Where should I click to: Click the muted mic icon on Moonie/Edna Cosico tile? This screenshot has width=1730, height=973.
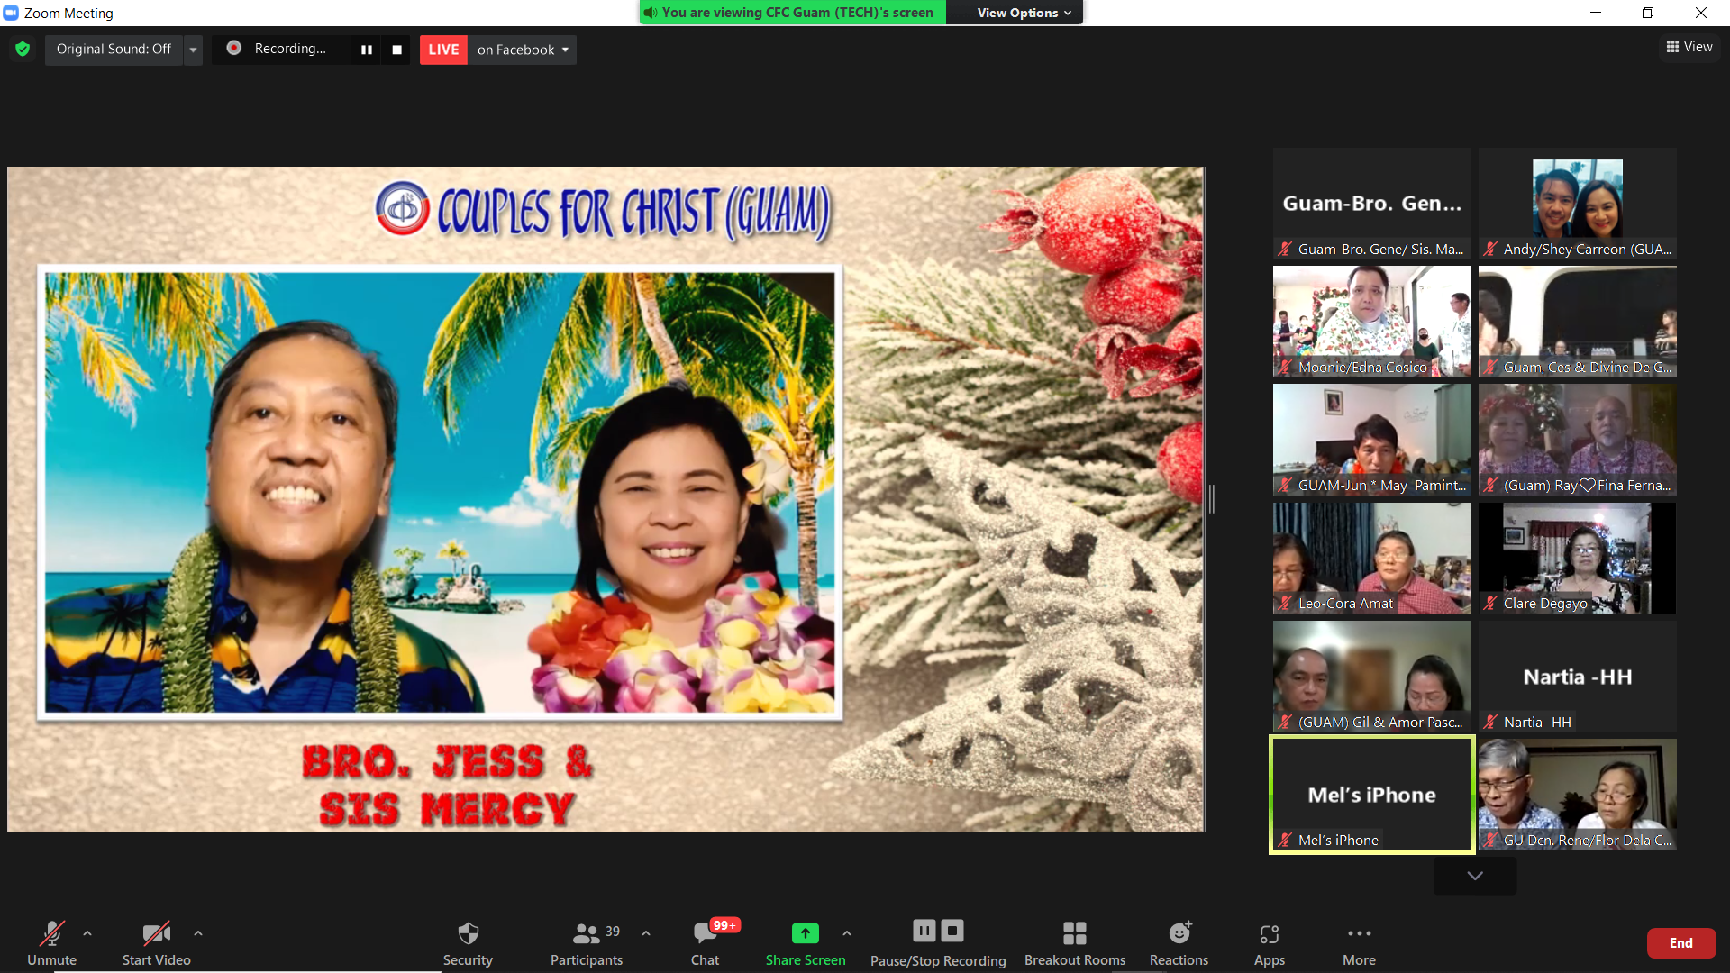(x=1286, y=368)
